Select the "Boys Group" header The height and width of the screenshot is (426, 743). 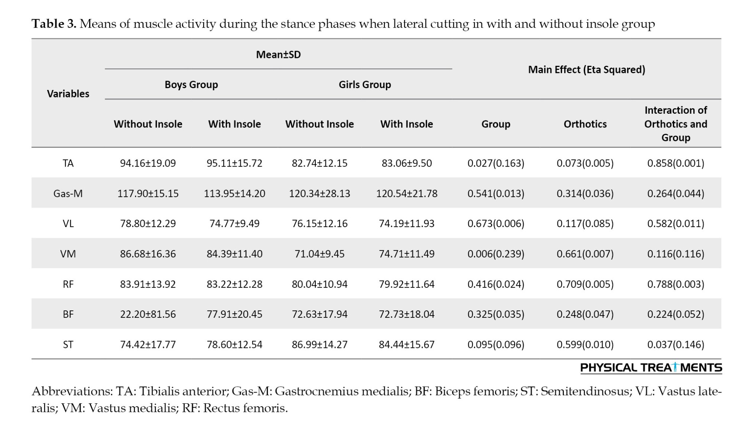(191, 84)
